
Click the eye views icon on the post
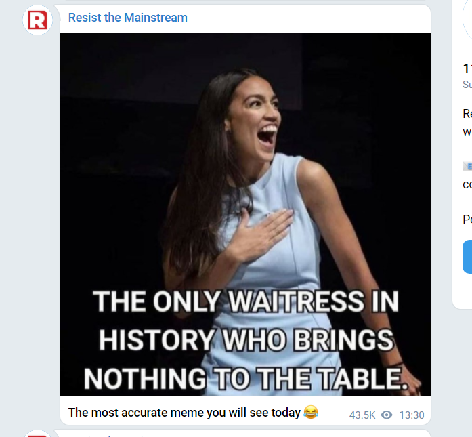[x=387, y=415]
